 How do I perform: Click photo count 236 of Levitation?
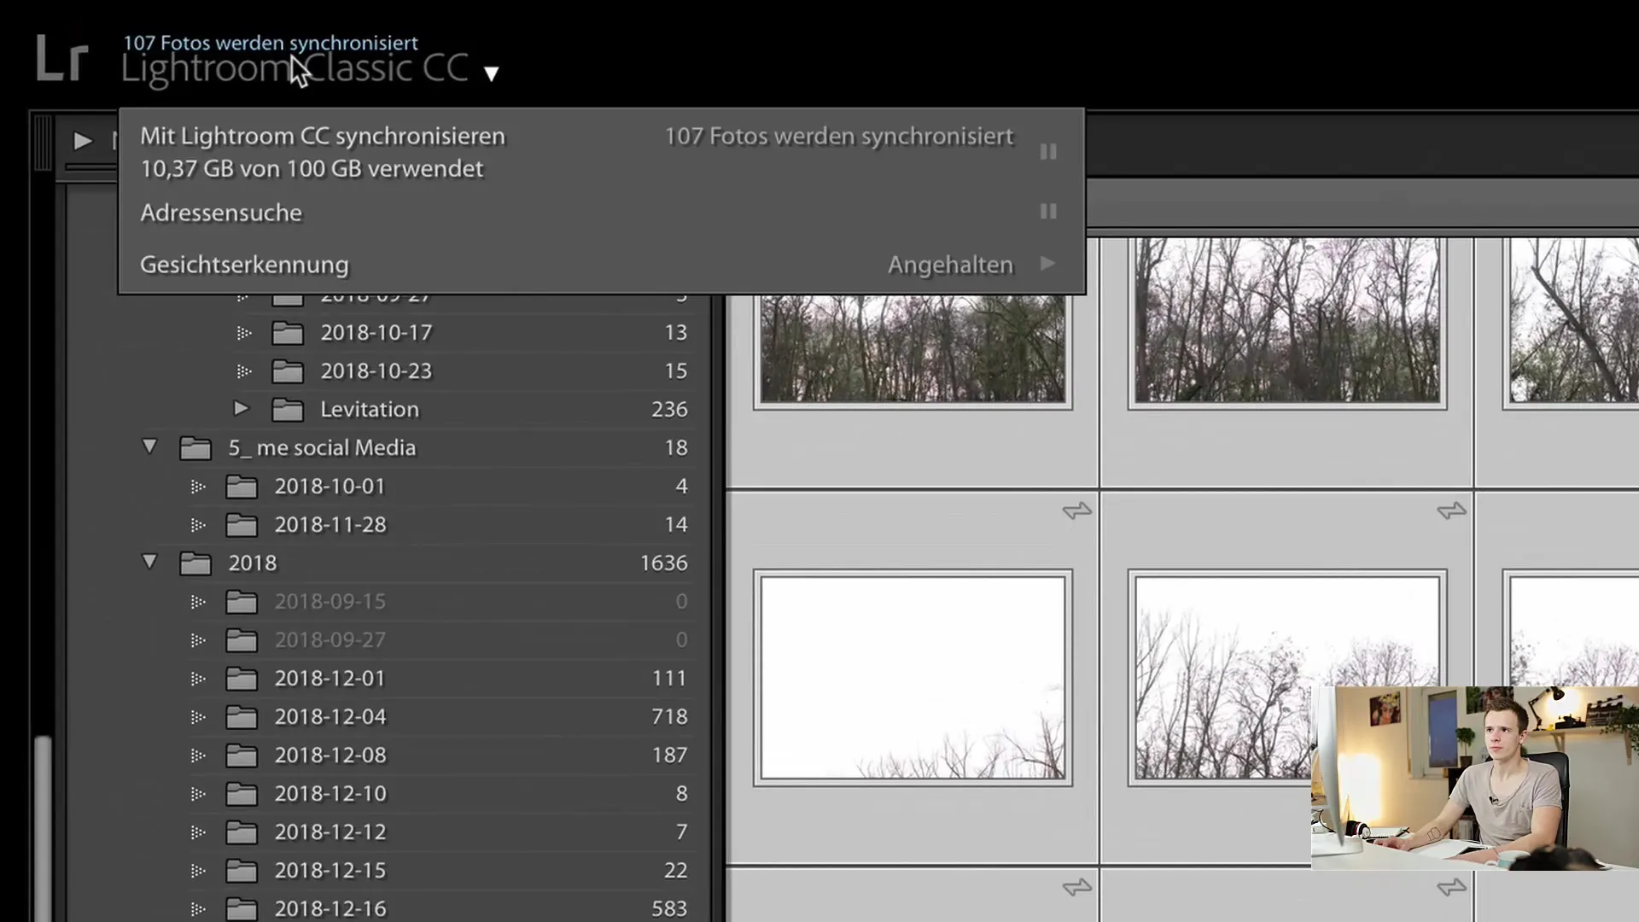(669, 410)
